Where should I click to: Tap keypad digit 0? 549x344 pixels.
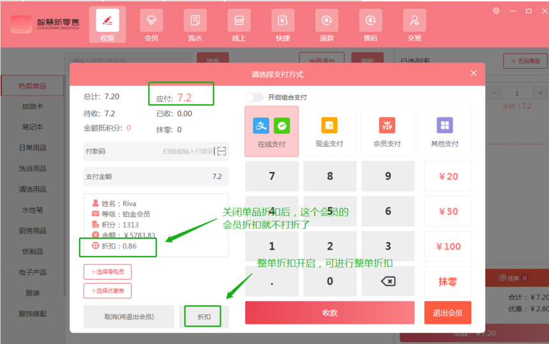[330, 281]
